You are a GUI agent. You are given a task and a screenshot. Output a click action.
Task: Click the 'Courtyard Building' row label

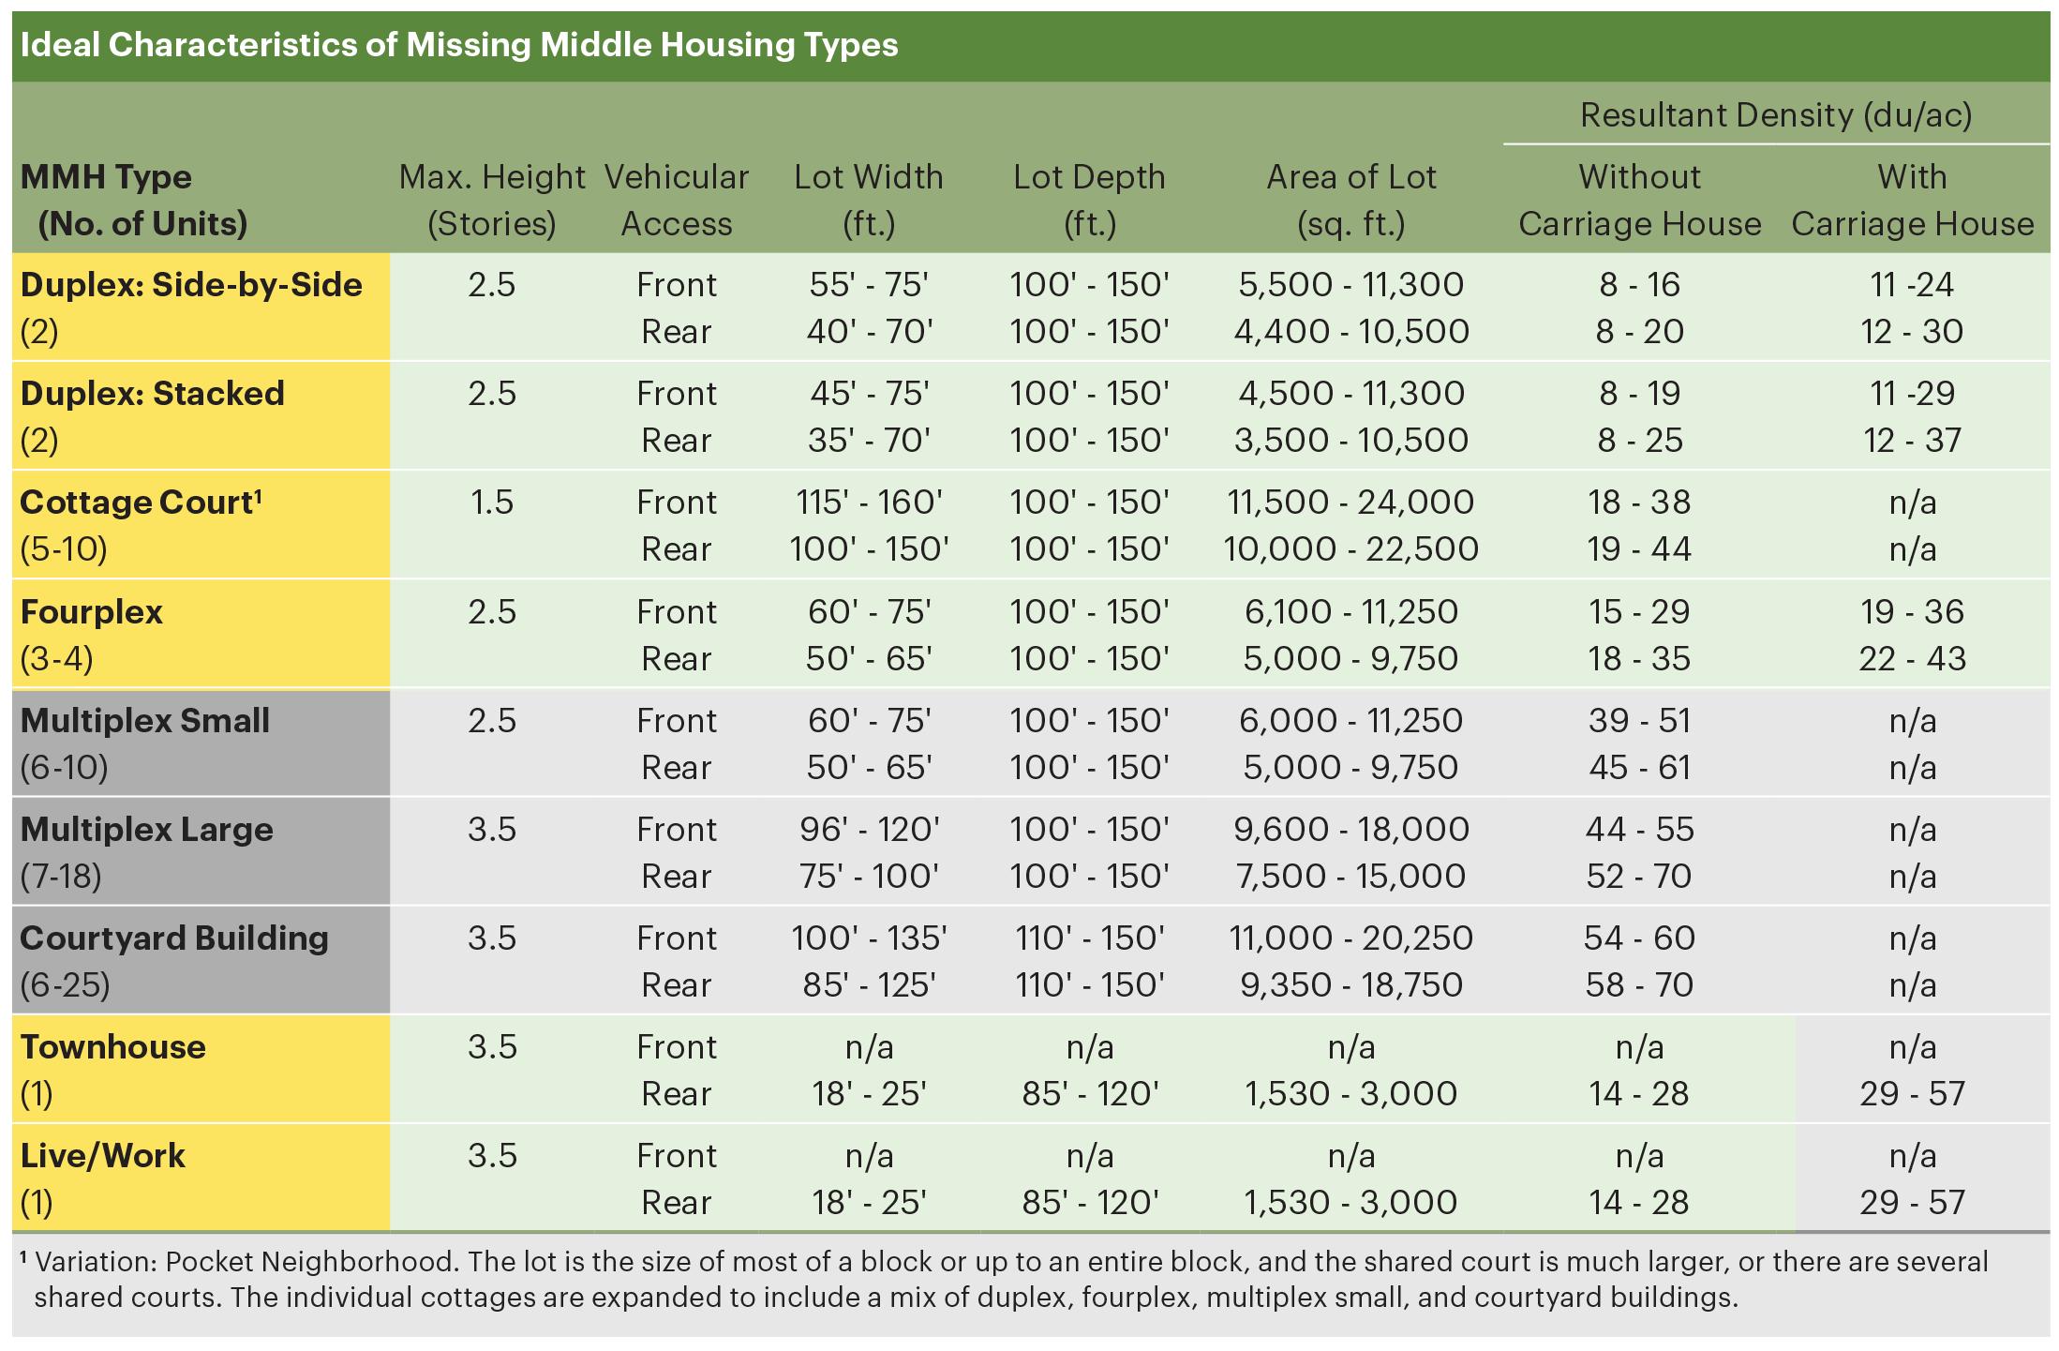point(174,938)
